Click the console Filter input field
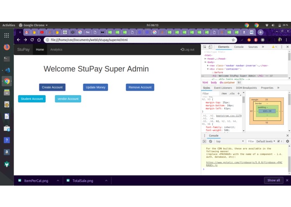This screenshot has height=207, width=291. 251,141
